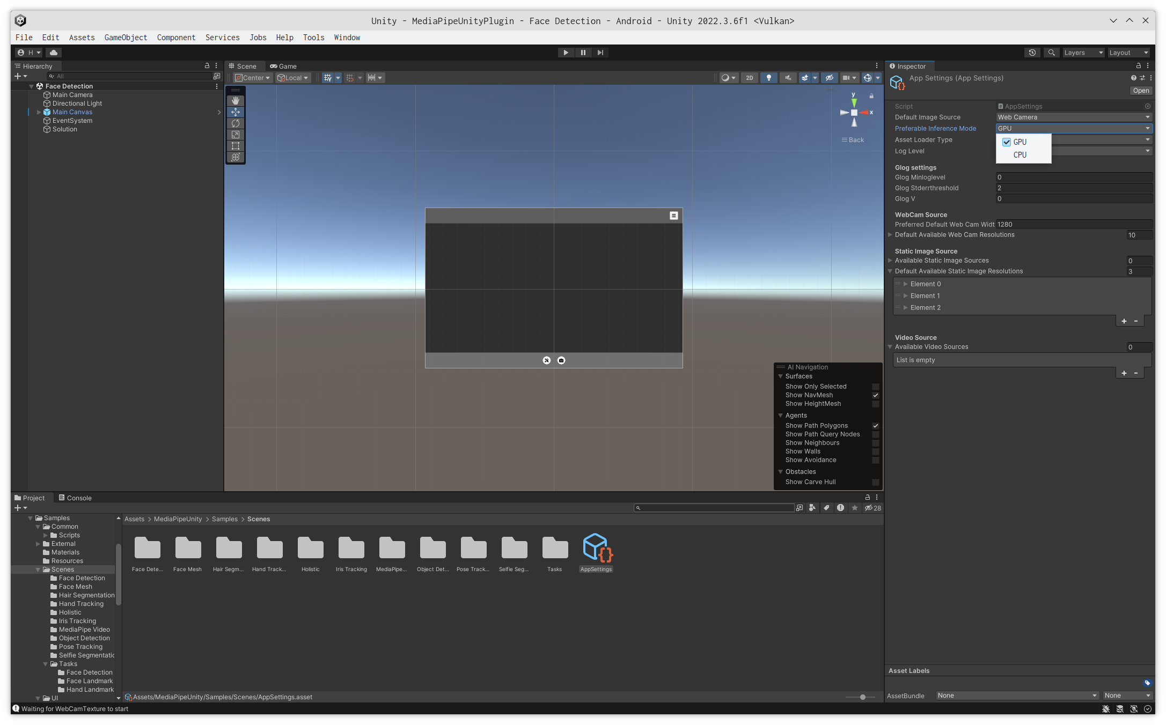Click the grid visibility icon
Viewport: 1166px width, 725px height.
tap(328, 78)
